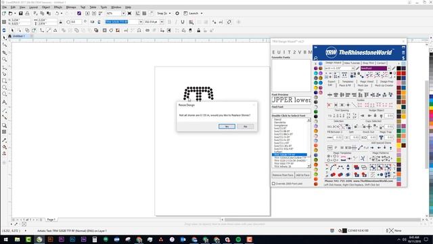Click the red X delete guides icon
This screenshot has height=244, width=433.
tap(329, 105)
